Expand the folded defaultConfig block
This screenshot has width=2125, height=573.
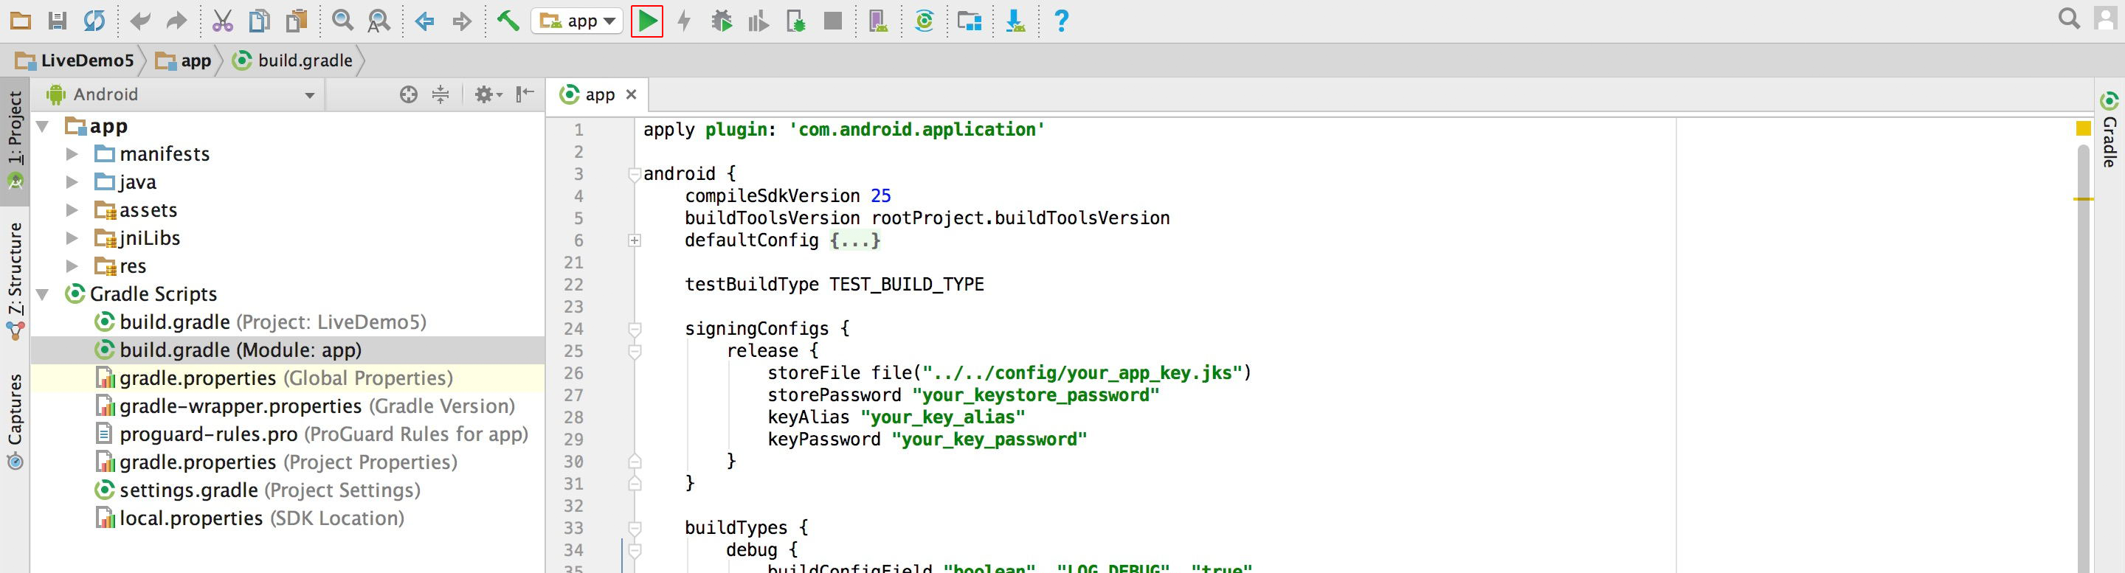pyautogui.click(x=635, y=240)
